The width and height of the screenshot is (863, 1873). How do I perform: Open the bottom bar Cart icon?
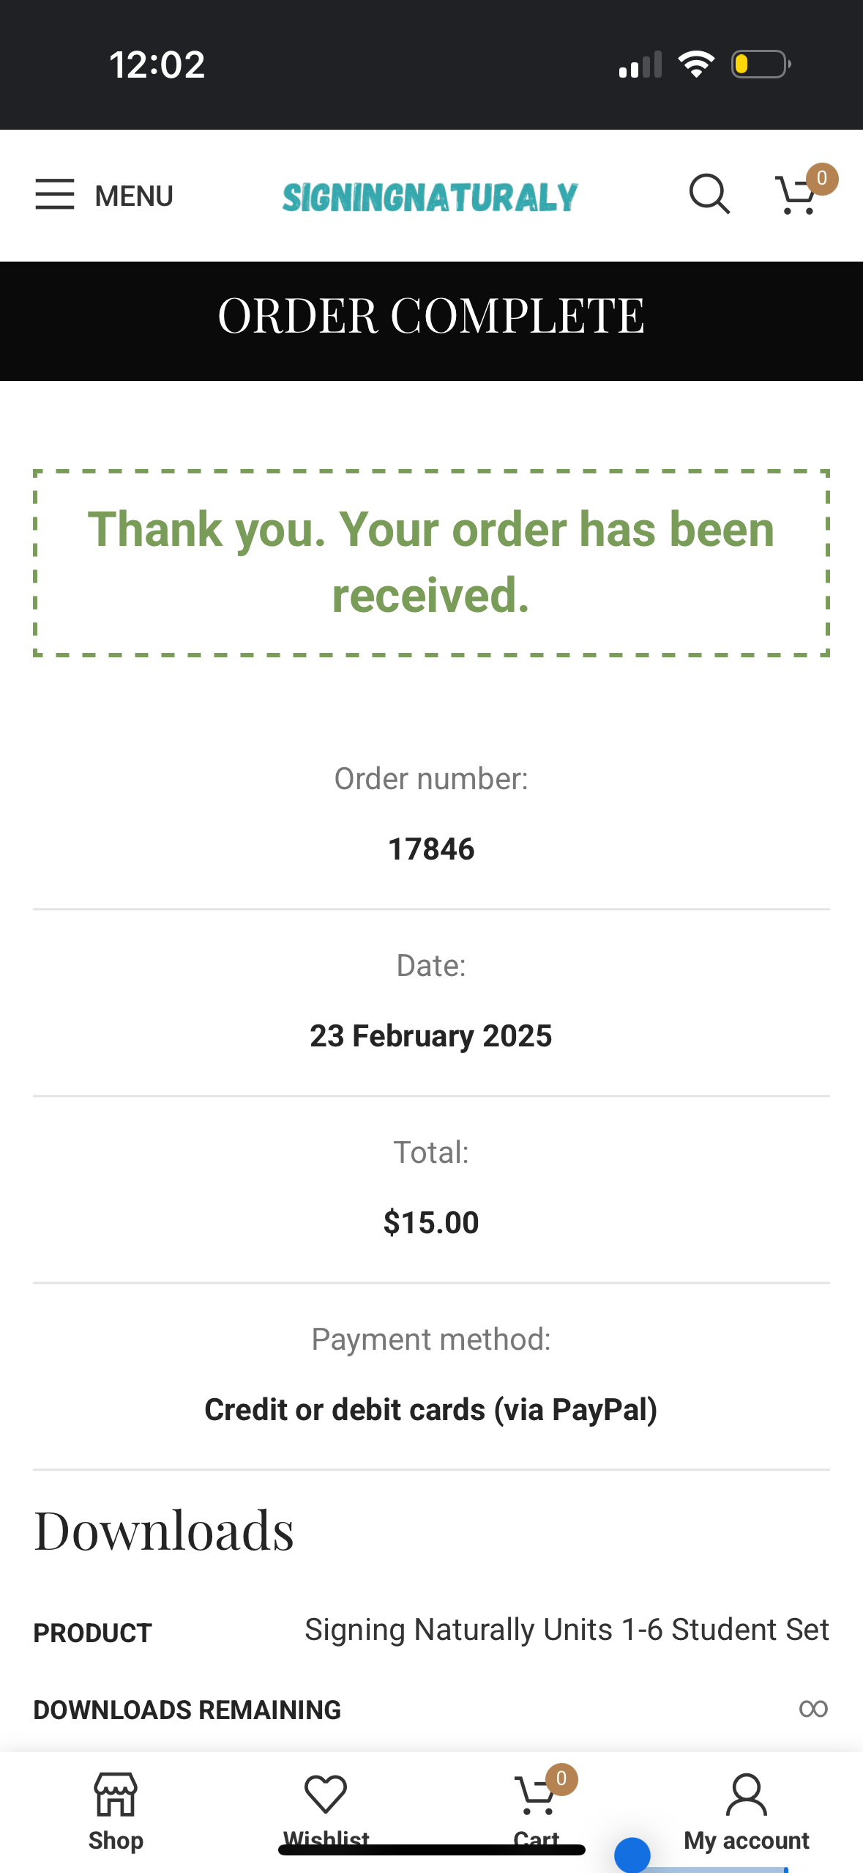click(535, 1795)
